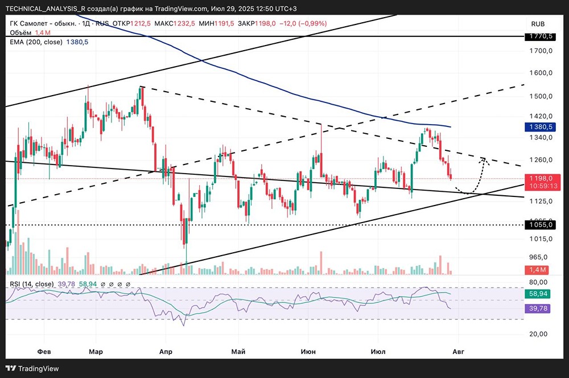Click the 1055,0 dotted line price label
Image resolution: width=569 pixels, height=378 pixels.
click(541, 225)
